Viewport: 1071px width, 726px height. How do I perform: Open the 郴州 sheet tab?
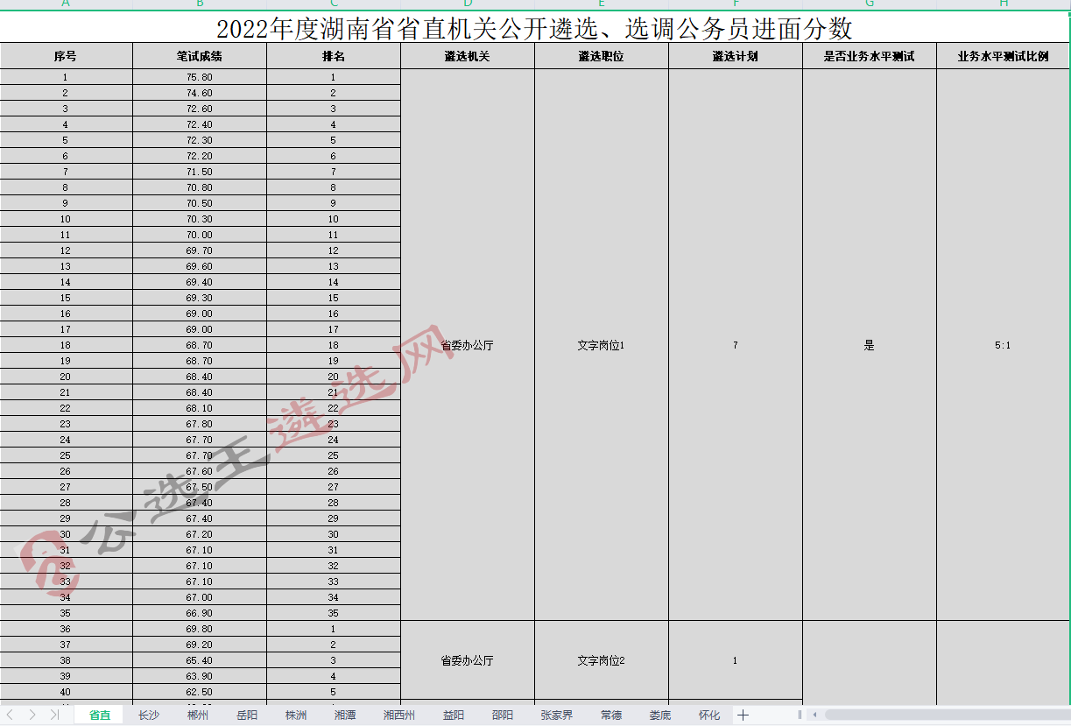pyautogui.click(x=198, y=715)
